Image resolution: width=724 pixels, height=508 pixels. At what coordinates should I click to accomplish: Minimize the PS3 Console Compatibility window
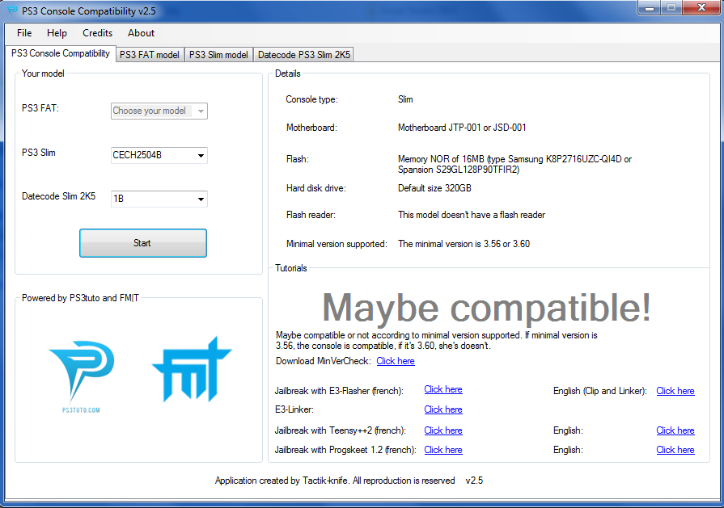click(x=650, y=8)
